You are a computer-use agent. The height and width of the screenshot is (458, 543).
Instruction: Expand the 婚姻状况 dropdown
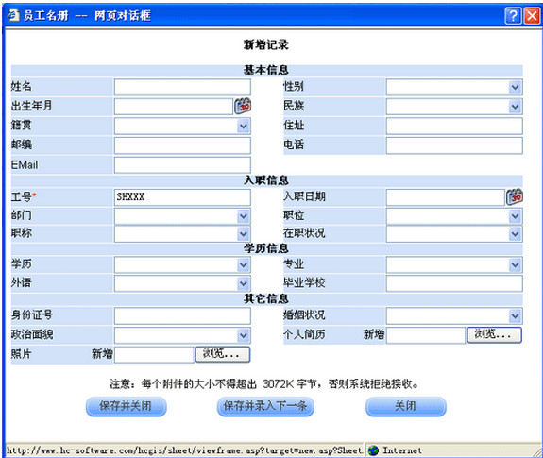coord(516,315)
